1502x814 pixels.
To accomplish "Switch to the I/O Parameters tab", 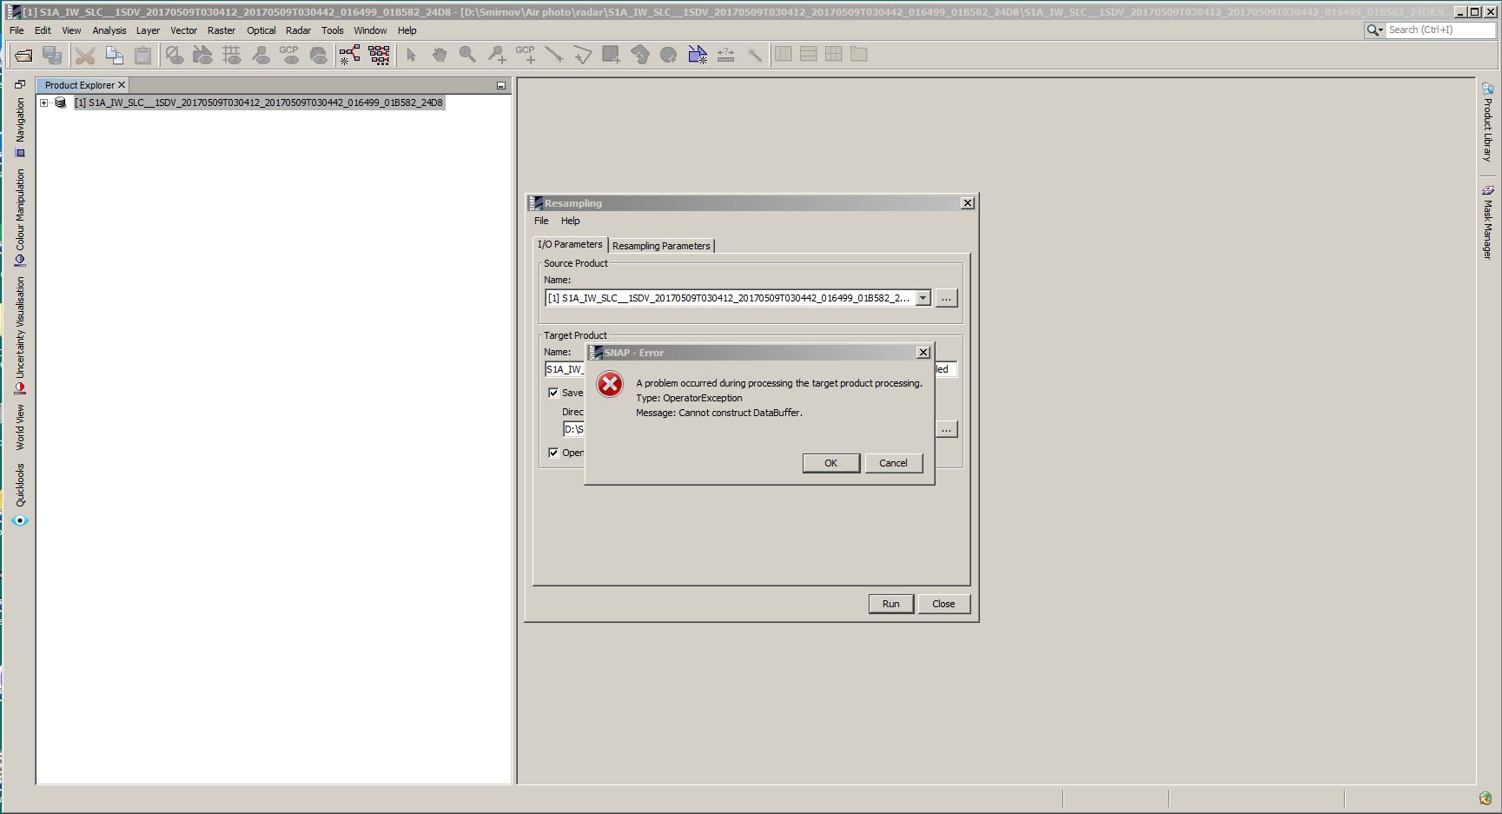I will (x=570, y=245).
